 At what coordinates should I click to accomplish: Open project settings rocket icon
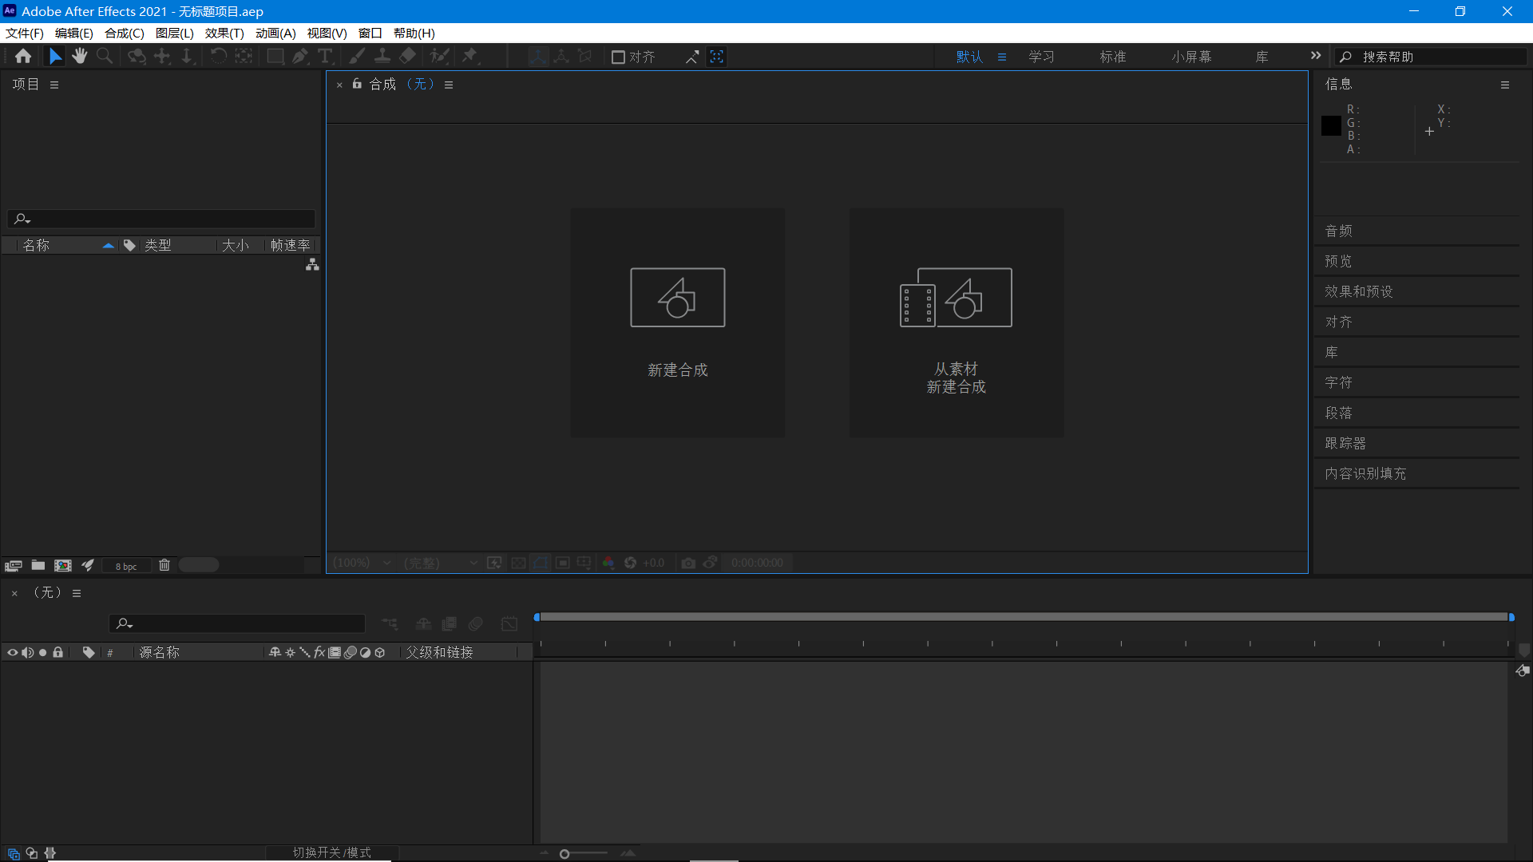point(88,565)
